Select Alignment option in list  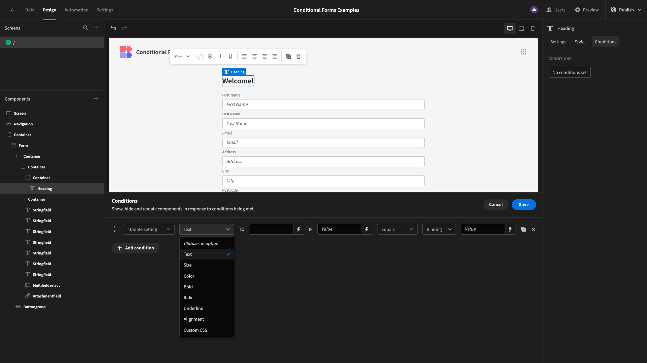pyautogui.click(x=207, y=319)
